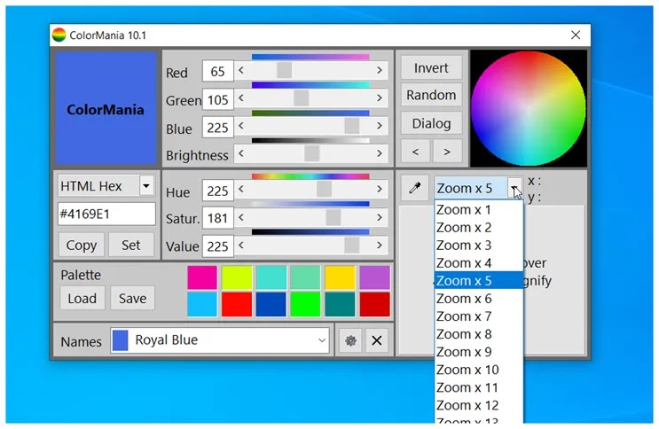
Task: Open the HTML Hex format dropdown arrow
Action: coord(146,185)
